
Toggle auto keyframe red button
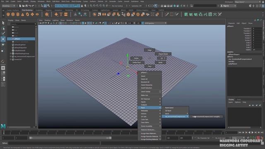(258, 138)
